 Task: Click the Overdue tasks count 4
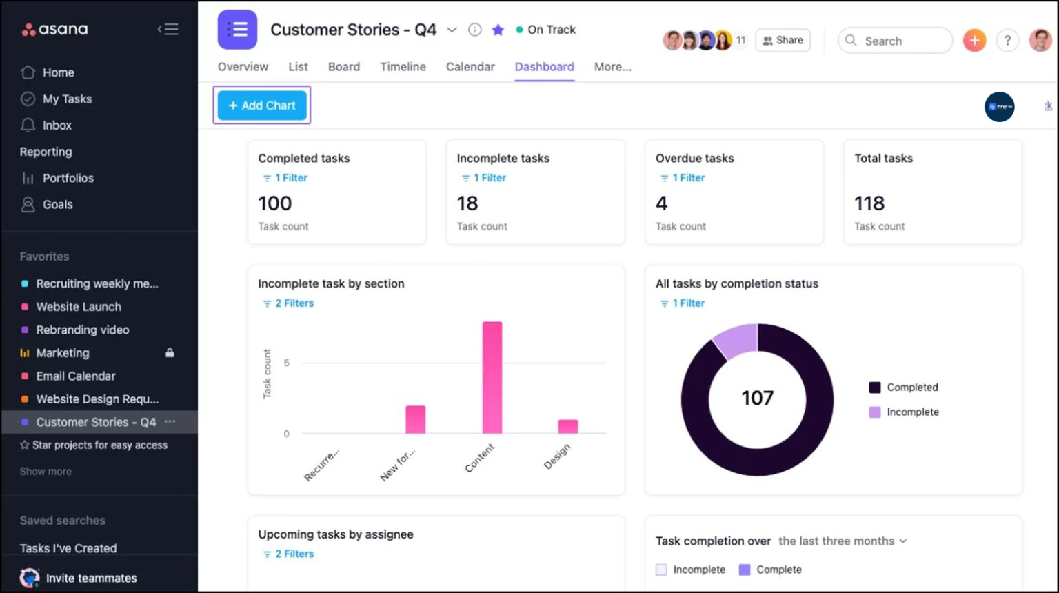[662, 203]
